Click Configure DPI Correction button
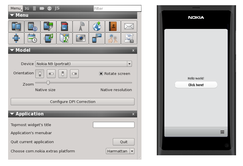 73,102
